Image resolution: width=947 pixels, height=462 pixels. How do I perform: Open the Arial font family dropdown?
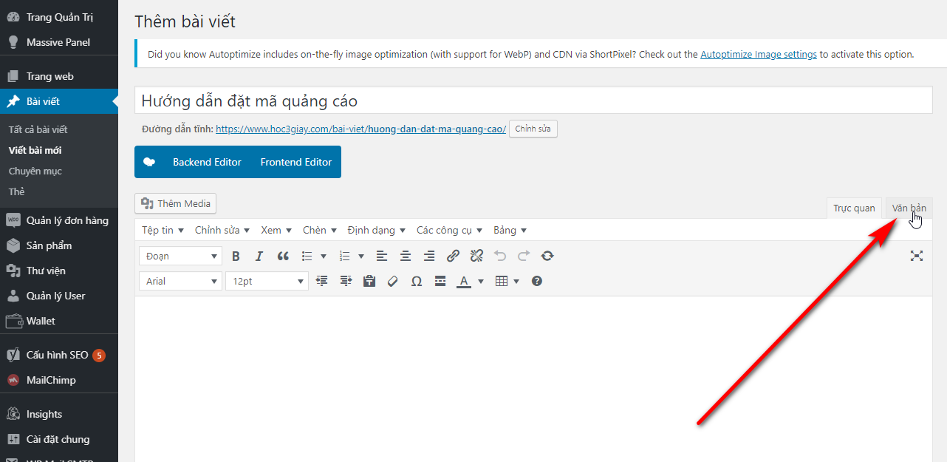tap(180, 282)
